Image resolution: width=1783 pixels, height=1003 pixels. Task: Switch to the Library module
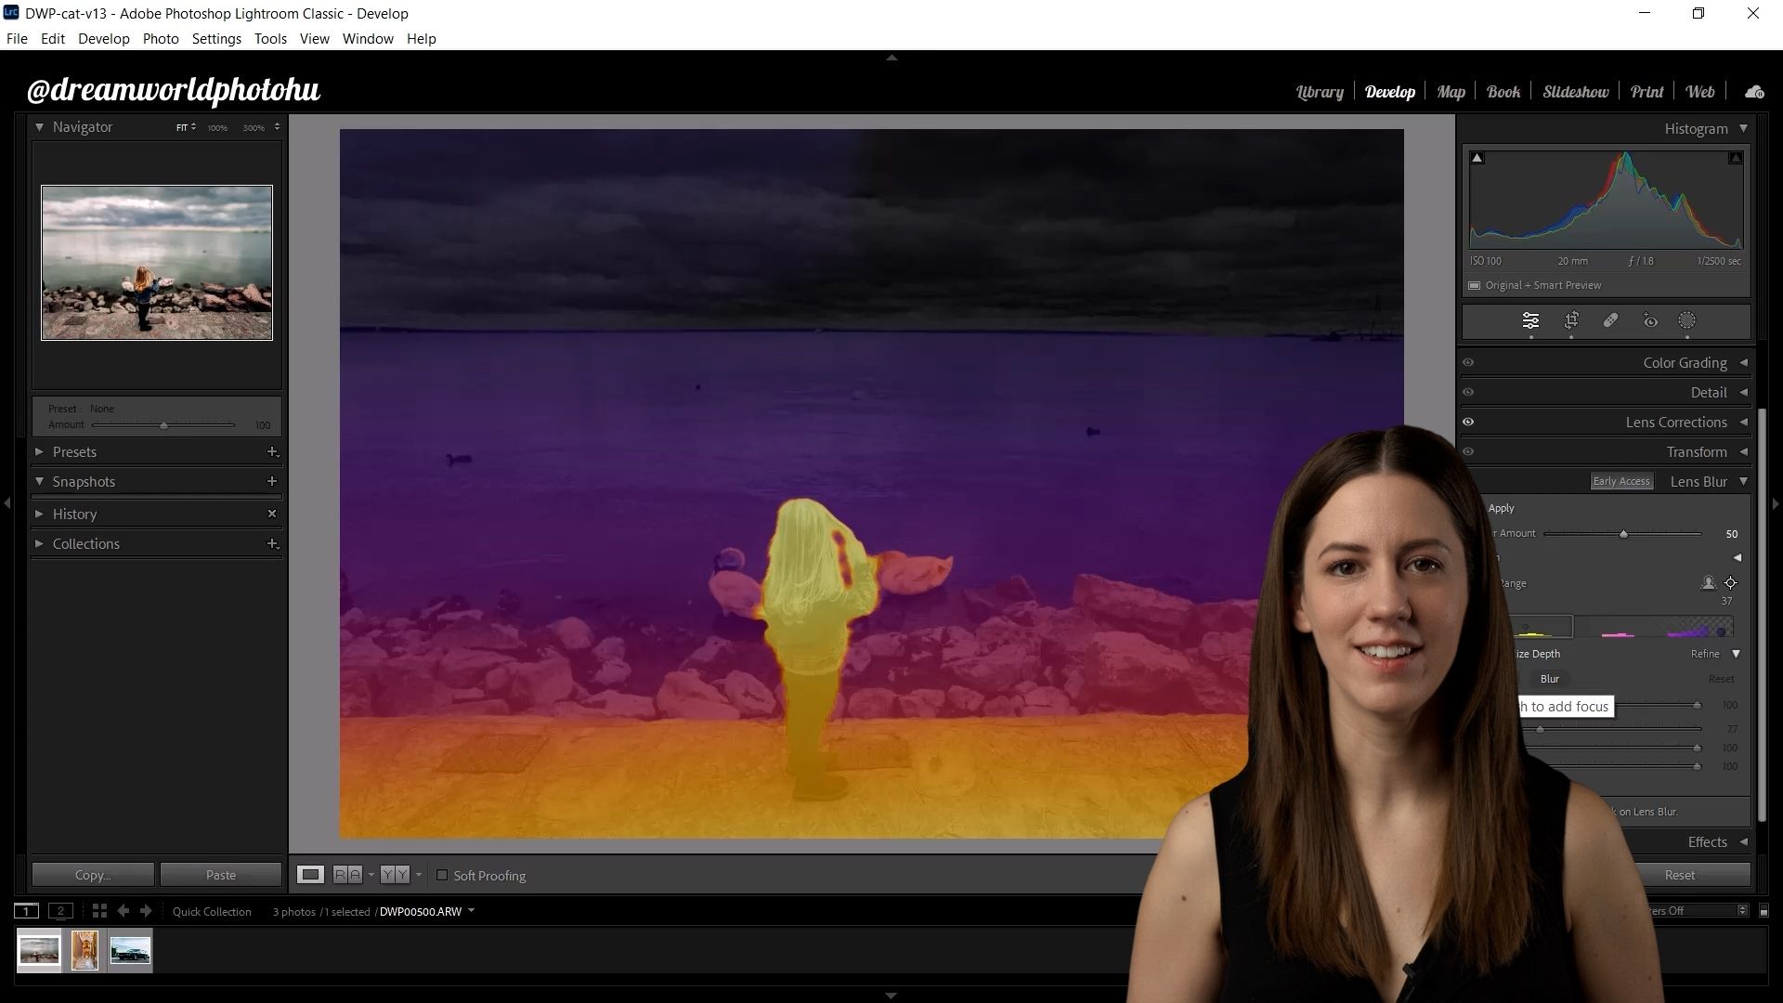pyautogui.click(x=1320, y=92)
